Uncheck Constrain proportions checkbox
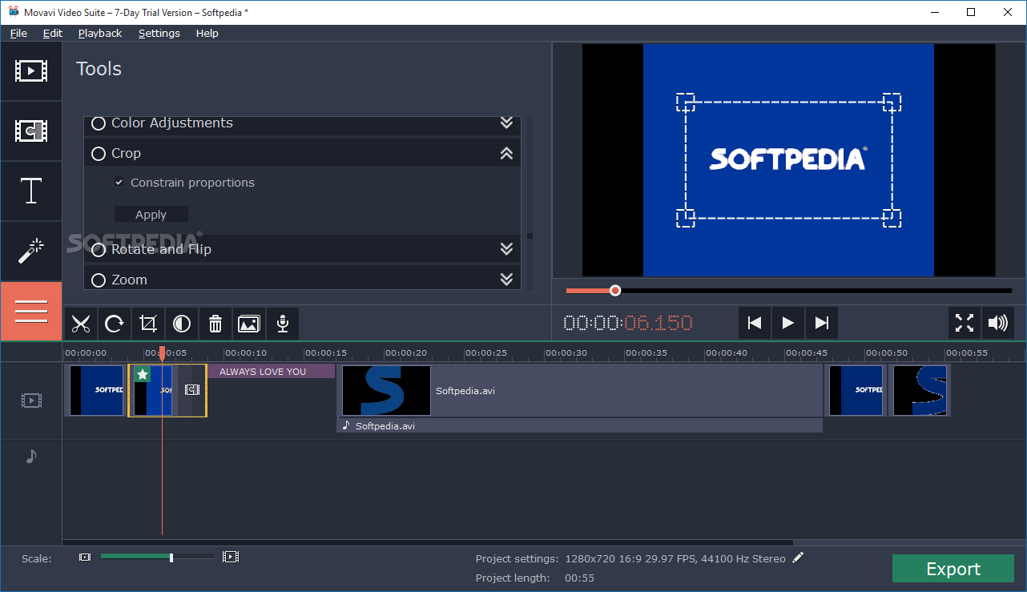The image size is (1027, 592). click(119, 183)
